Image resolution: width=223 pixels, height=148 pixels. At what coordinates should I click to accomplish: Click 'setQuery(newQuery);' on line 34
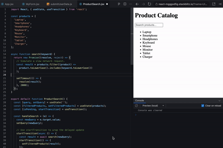tap(30, 123)
